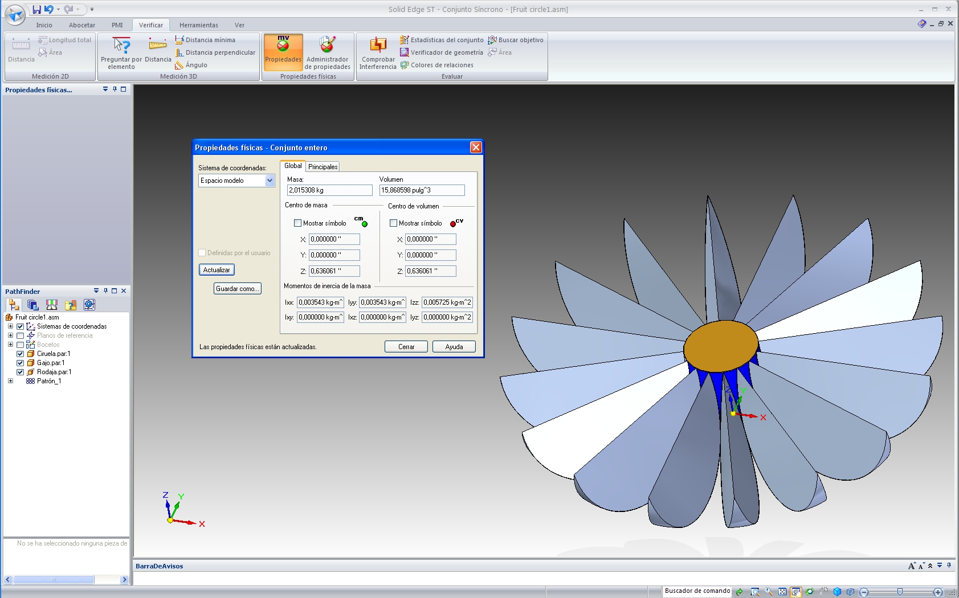959x598 pixels.
Task: Choose the Distancia mínima command
Action: 205,40
